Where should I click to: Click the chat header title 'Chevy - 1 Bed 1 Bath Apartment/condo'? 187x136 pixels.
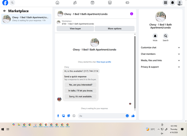(x=86, y=14)
